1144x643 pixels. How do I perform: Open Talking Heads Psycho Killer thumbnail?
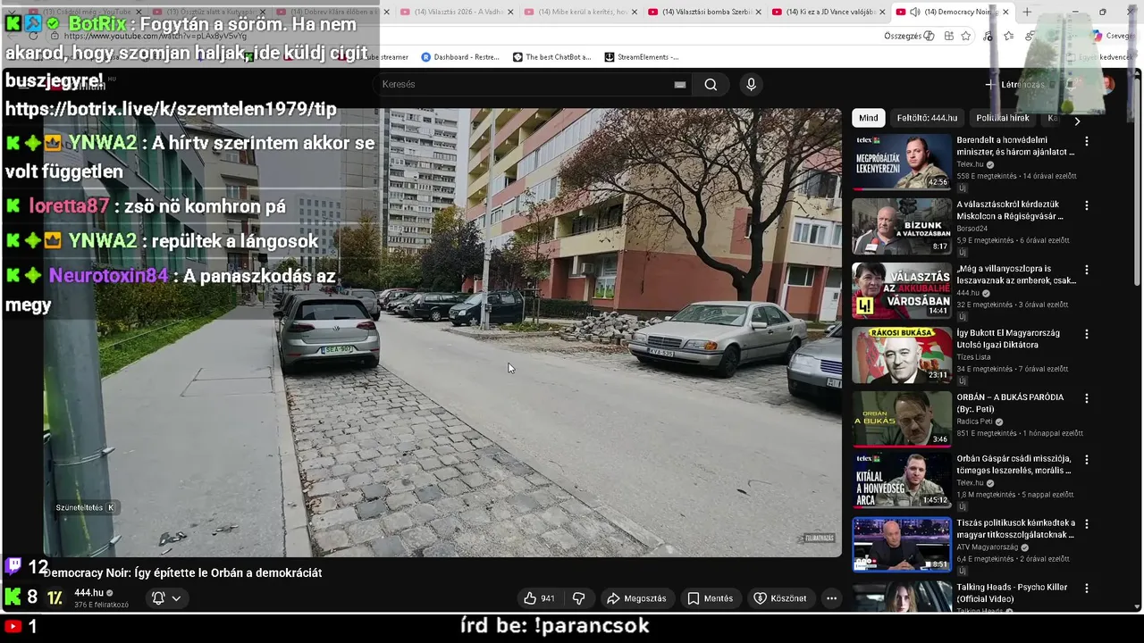(x=902, y=597)
